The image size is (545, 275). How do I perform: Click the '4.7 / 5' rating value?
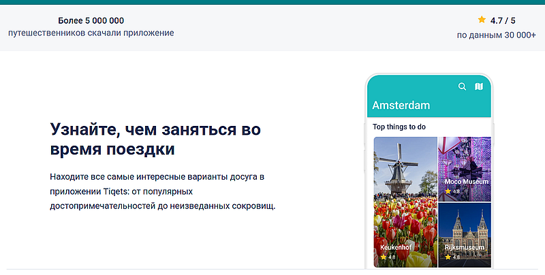pyautogui.click(x=503, y=21)
